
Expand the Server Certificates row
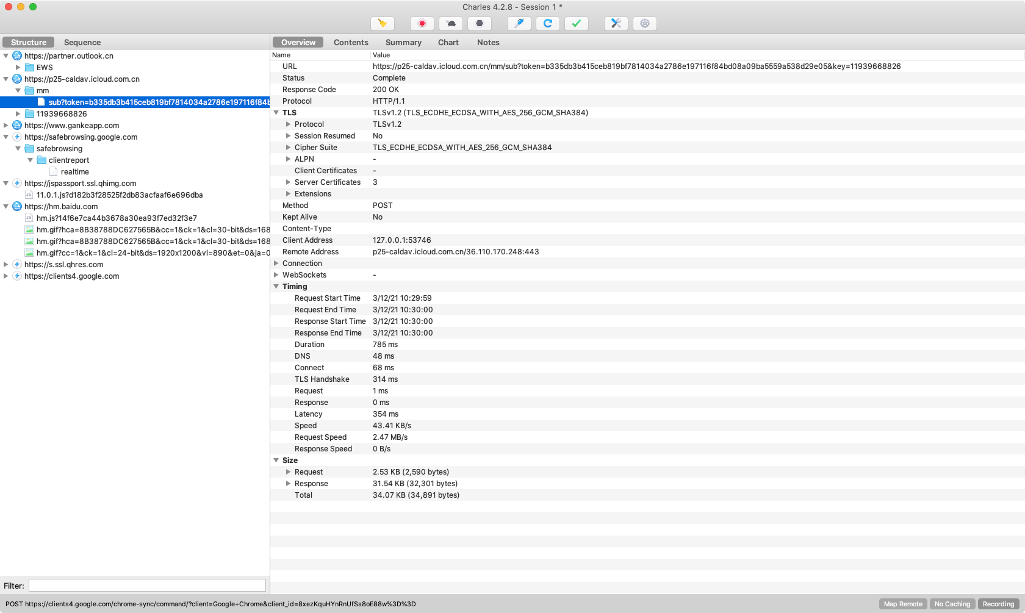289,182
